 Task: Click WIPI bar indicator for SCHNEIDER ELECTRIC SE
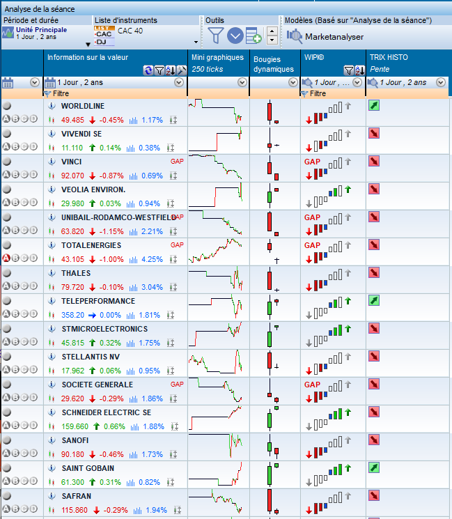329,419
